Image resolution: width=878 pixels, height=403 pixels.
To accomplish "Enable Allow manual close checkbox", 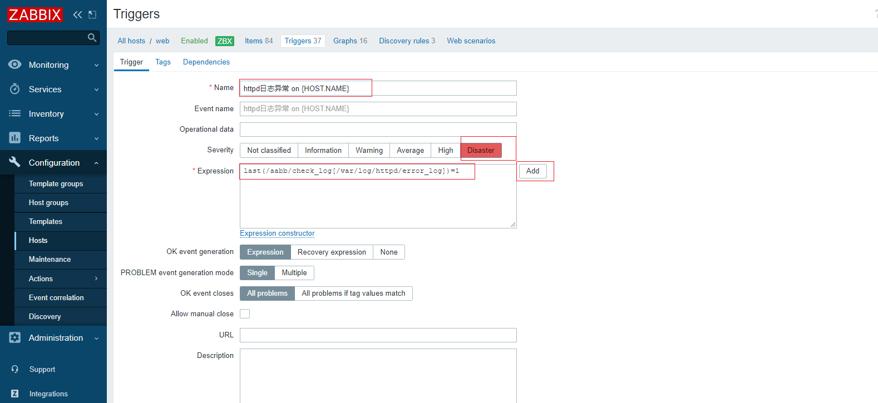I will [245, 314].
